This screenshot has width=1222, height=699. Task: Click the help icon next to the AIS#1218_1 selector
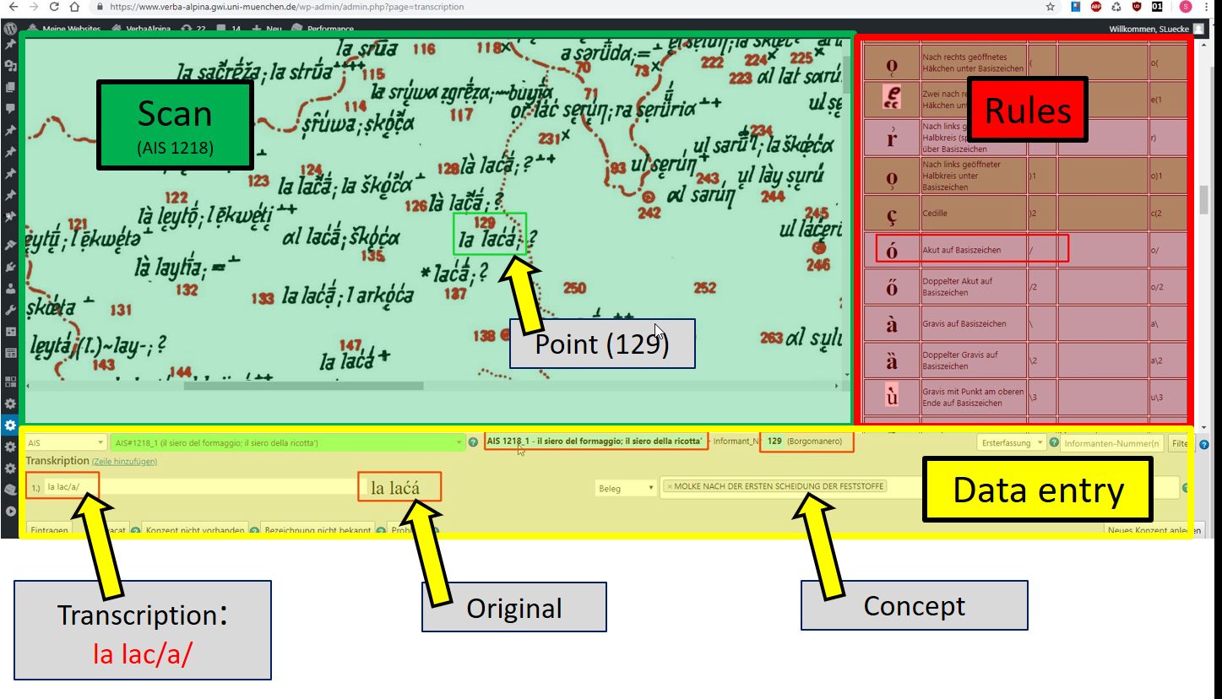pyautogui.click(x=473, y=442)
